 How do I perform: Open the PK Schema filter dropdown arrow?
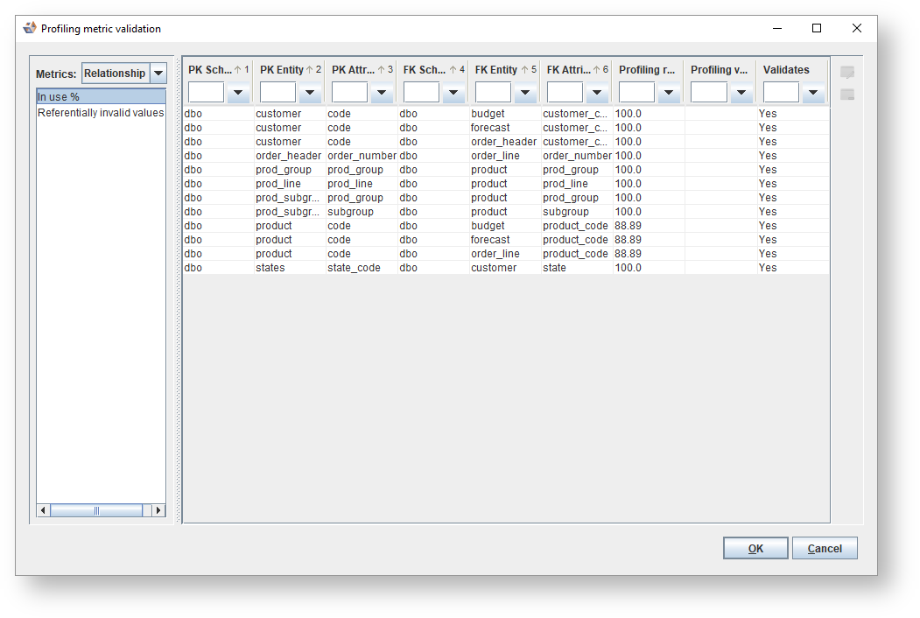click(237, 92)
